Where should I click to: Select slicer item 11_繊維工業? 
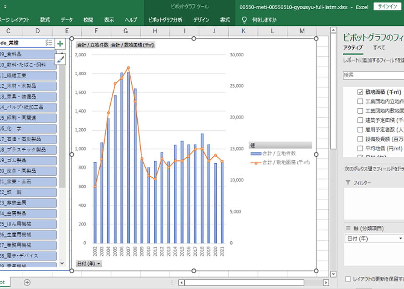point(28,76)
